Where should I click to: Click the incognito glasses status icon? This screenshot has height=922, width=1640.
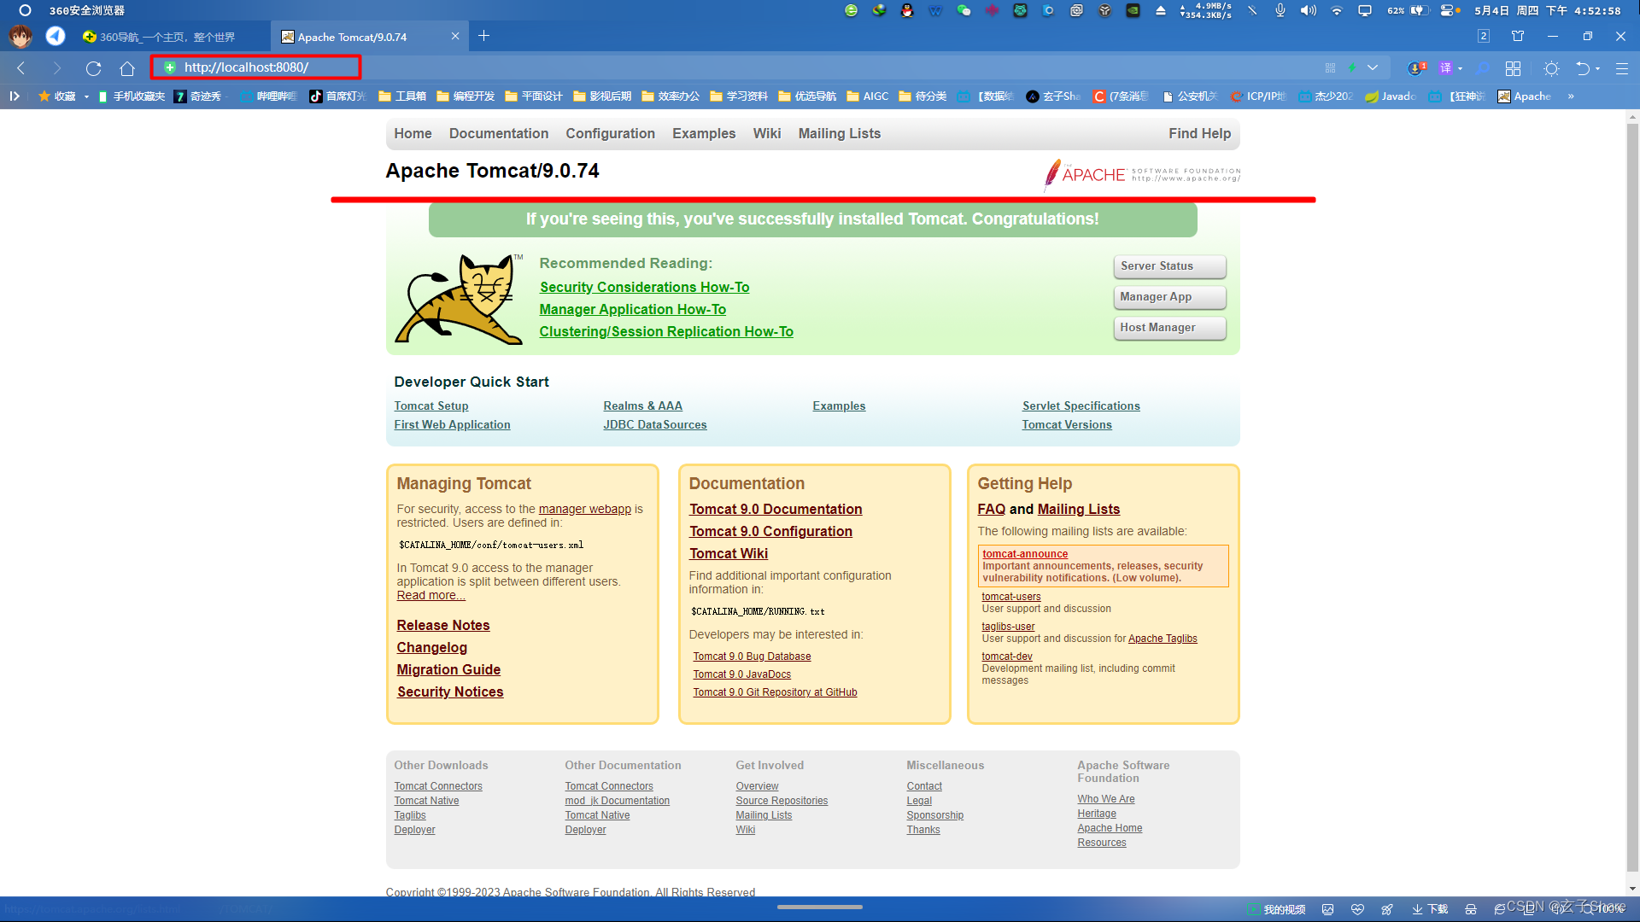(x=1470, y=909)
